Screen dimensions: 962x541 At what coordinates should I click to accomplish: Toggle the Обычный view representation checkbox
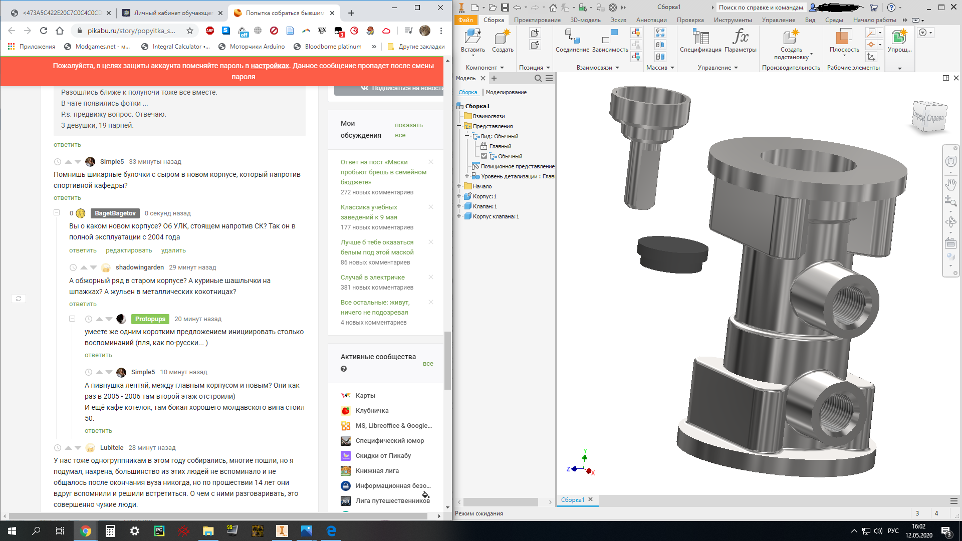pos(484,156)
